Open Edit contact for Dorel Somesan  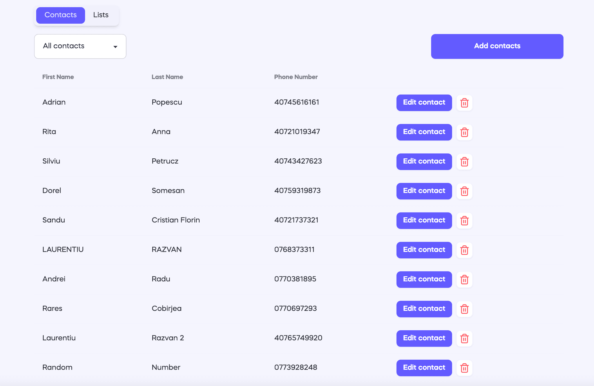tap(424, 191)
